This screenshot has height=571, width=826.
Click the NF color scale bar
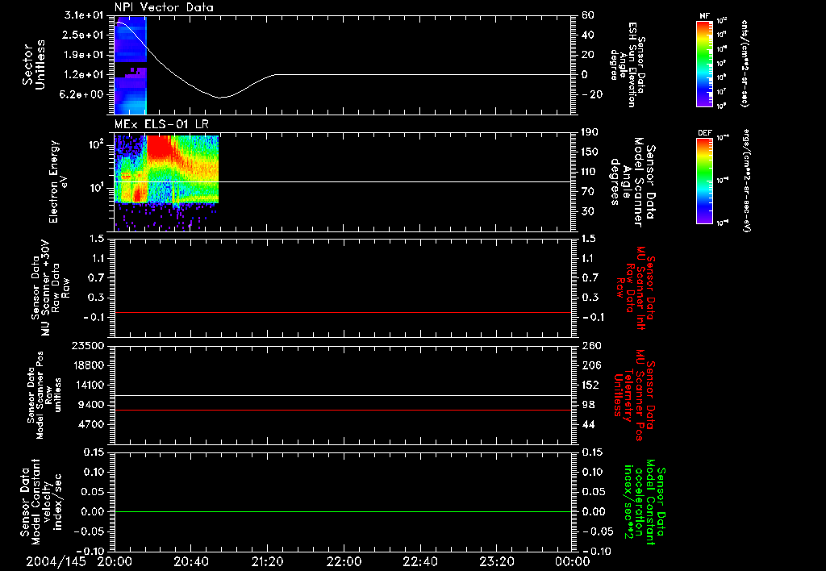(704, 63)
